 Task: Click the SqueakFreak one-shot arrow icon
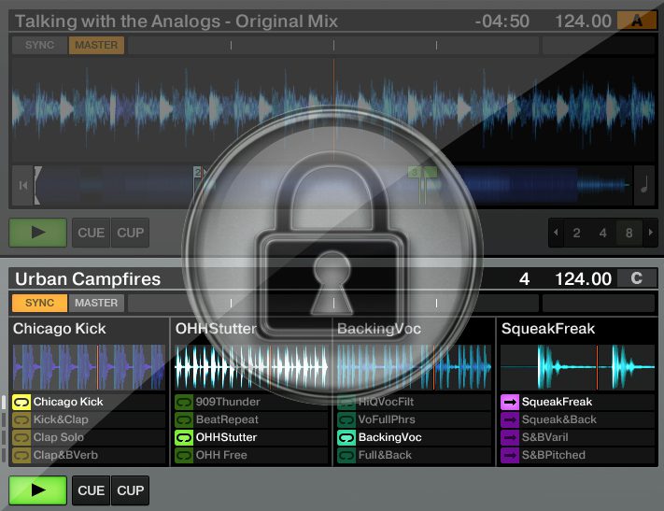(509, 402)
